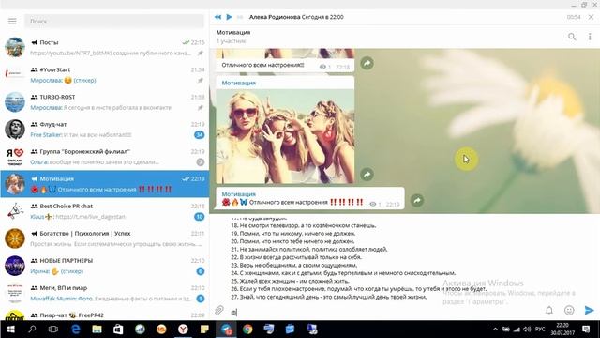Close the audio player bar
Image resolution: width=600 pixels, height=338 pixels.
592,17
